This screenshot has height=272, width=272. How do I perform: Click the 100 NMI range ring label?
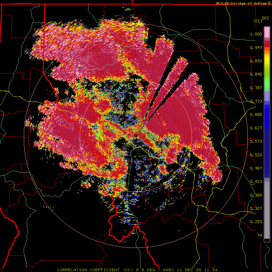click(x=136, y=24)
